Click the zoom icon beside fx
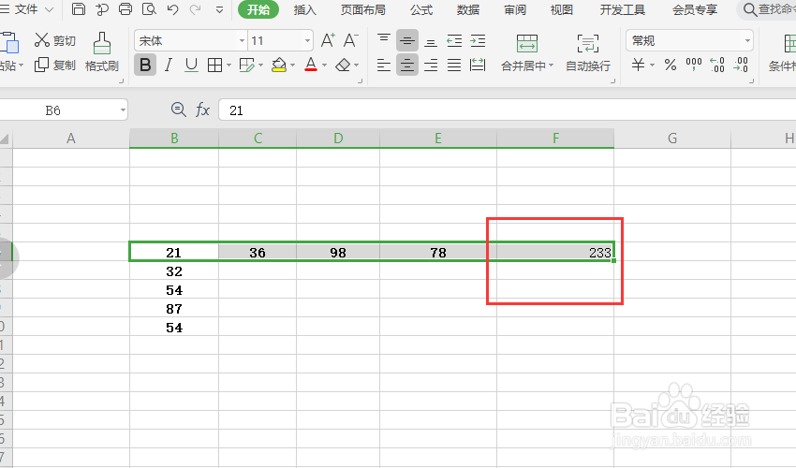 coord(178,110)
